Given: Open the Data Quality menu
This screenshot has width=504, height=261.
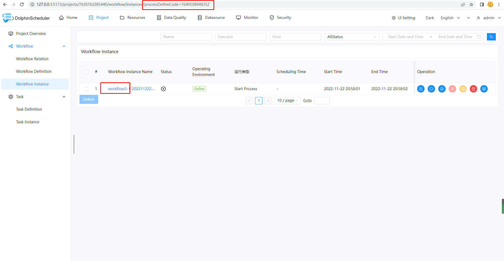Looking at the screenshot, I should (171, 18).
